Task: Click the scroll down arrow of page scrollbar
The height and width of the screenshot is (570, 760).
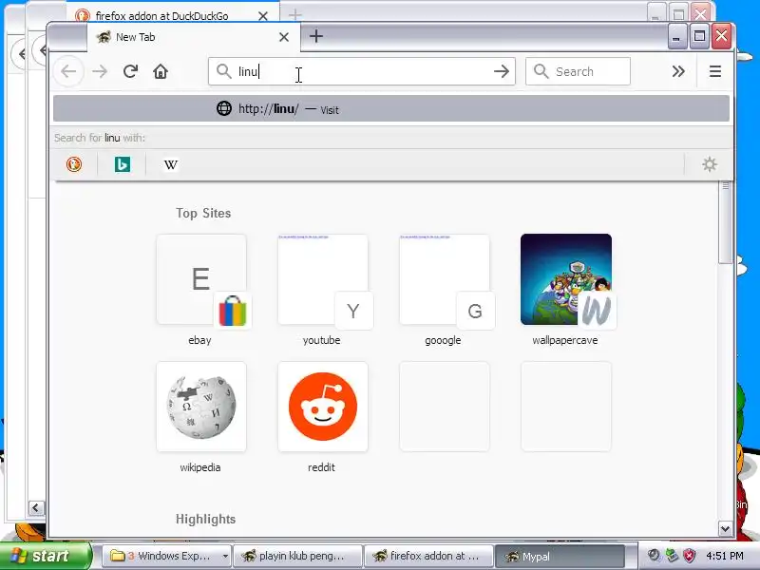Action: [725, 529]
